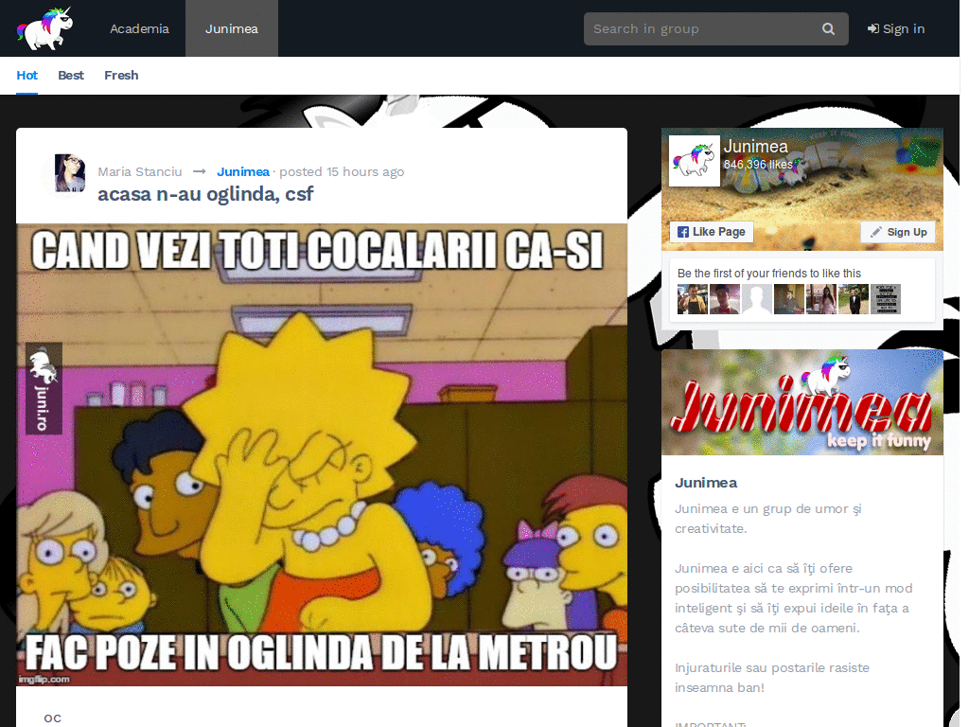Click the line 'Injuraturile sau postarile rasiste inseamna ban!'
The height and width of the screenshot is (727, 969).
click(x=772, y=678)
